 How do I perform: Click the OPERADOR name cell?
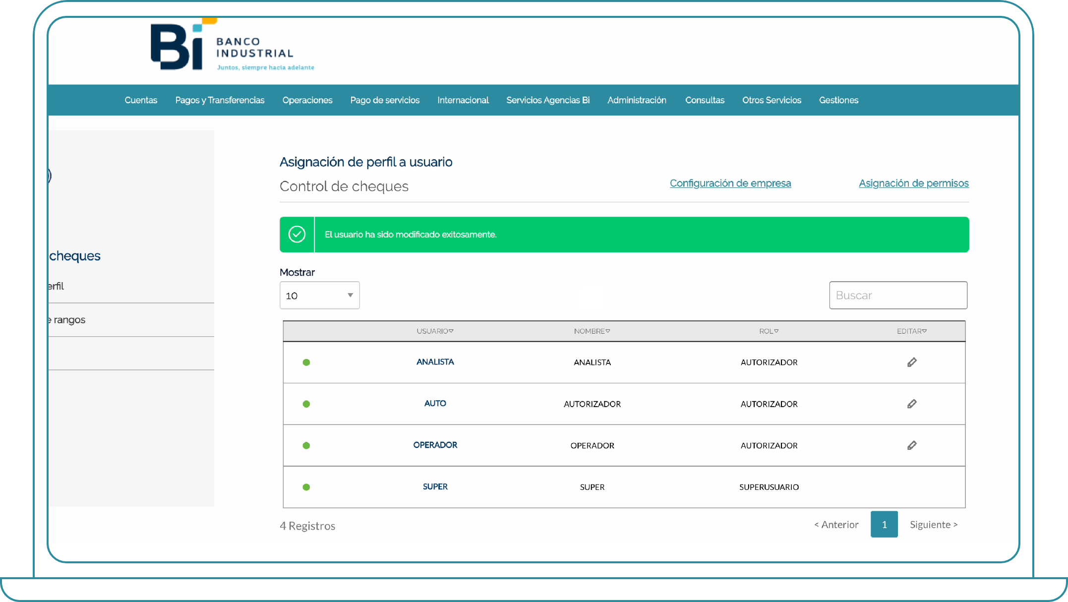pyautogui.click(x=592, y=446)
